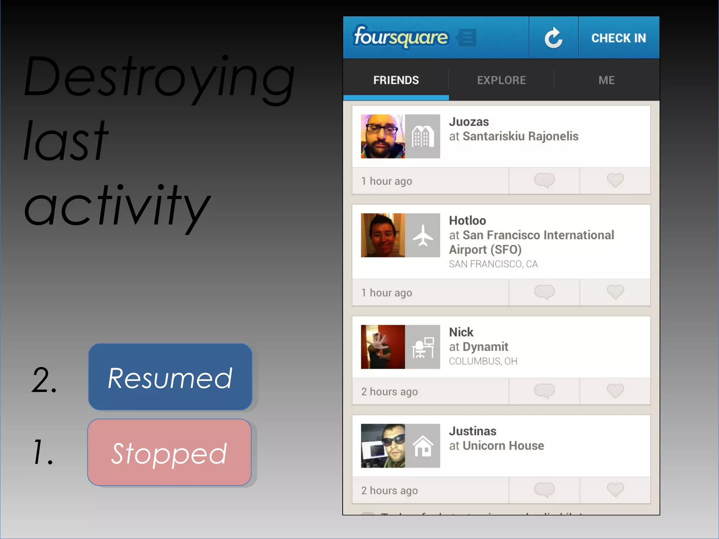Open the foursquare menu drawer icon
The width and height of the screenshot is (719, 539).
click(467, 38)
